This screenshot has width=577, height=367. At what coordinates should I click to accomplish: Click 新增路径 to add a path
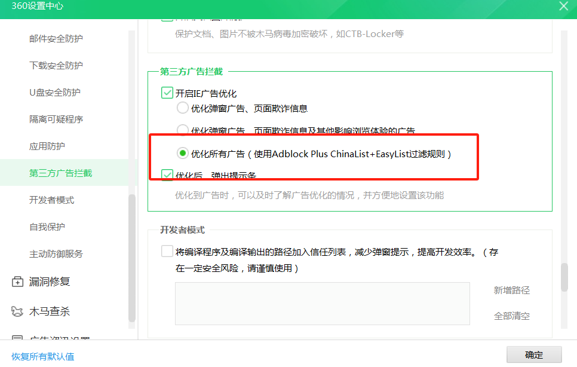512,290
